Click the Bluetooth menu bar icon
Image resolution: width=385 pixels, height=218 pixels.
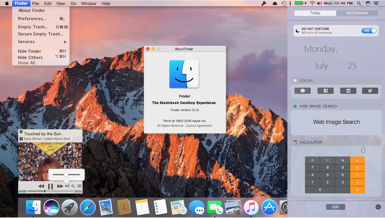(290, 3)
